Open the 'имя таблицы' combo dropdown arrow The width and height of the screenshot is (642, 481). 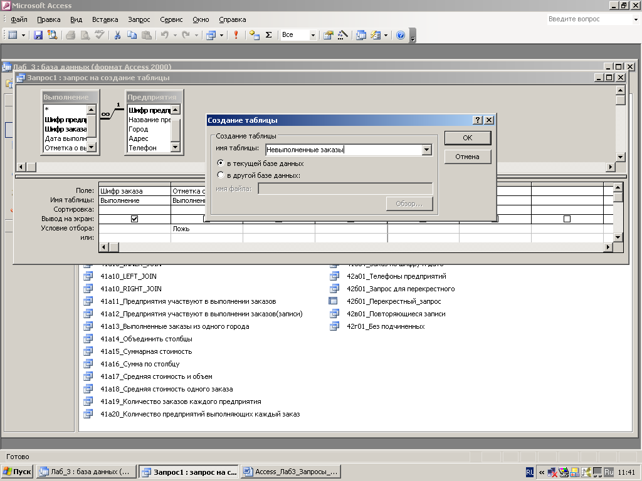[426, 150]
